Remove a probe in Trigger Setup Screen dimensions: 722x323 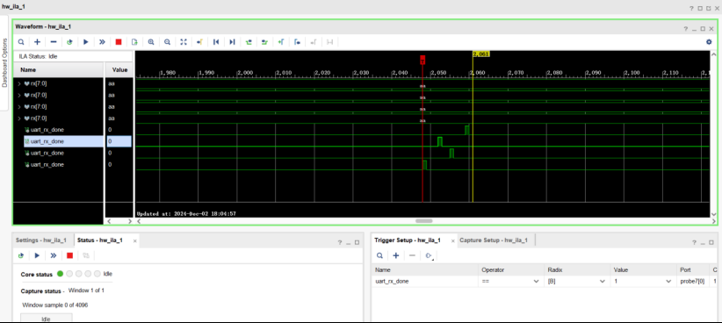(412, 255)
